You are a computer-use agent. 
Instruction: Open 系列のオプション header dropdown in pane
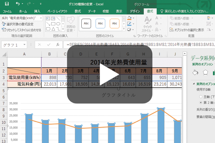tap(204, 64)
